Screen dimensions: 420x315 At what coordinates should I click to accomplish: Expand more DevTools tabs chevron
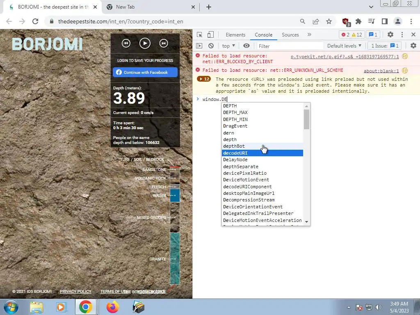click(309, 34)
